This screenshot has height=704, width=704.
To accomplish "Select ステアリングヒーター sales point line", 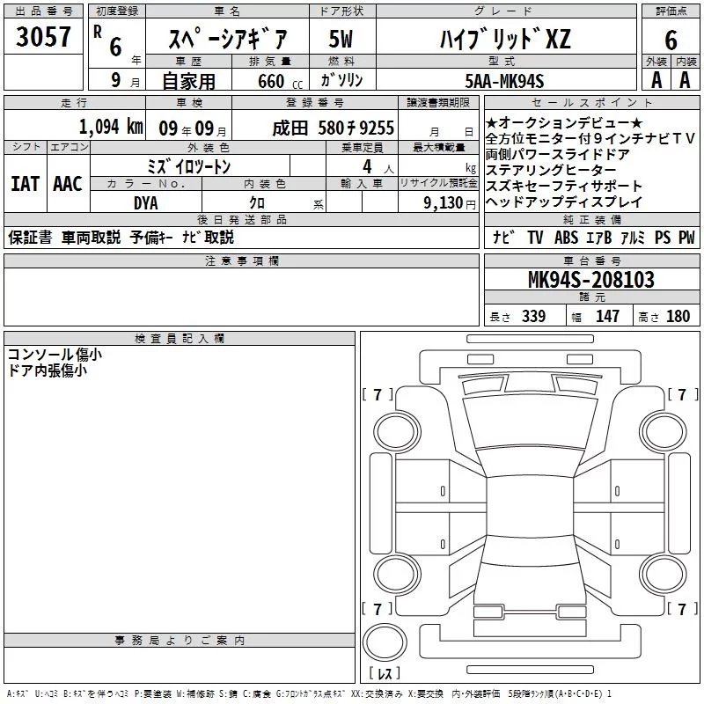I will [x=551, y=170].
